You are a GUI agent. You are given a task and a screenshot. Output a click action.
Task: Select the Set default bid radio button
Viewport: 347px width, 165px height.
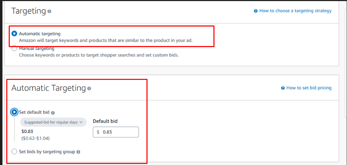coord(14,112)
